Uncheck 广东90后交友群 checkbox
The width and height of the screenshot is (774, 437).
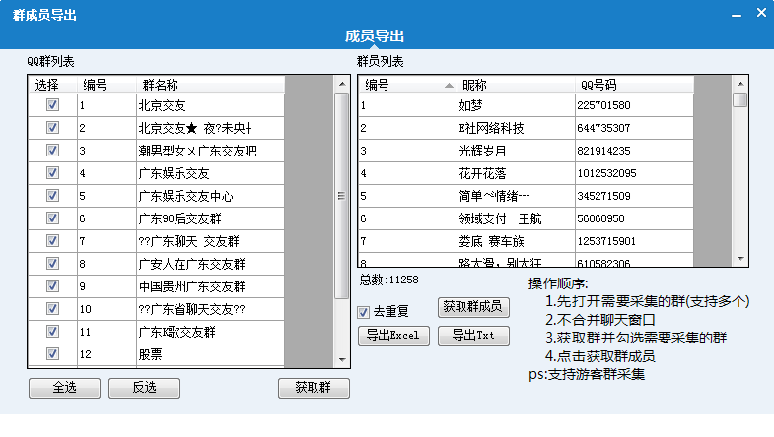pyautogui.click(x=52, y=218)
